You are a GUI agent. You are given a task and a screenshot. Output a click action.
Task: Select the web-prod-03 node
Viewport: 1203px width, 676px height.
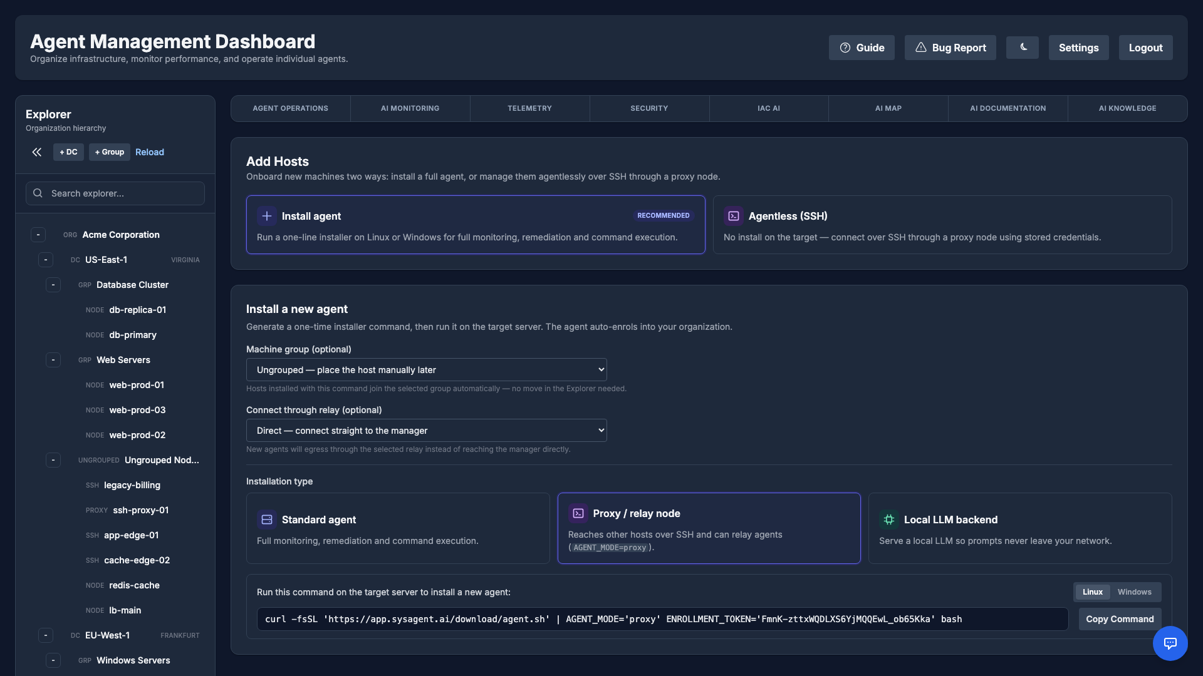pyautogui.click(x=137, y=410)
